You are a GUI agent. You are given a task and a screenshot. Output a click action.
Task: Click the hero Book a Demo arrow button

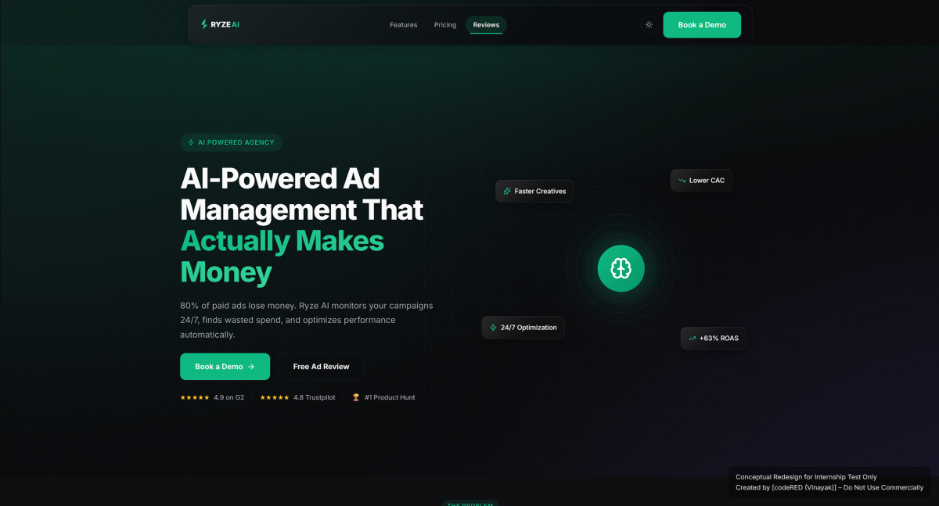[x=225, y=366]
